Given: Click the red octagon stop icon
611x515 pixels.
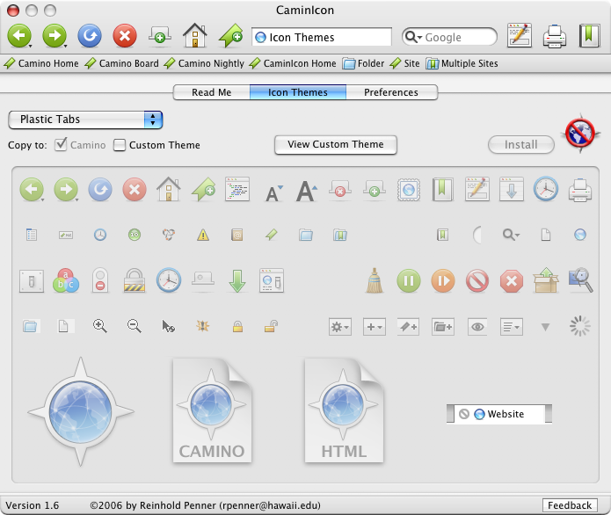Looking at the screenshot, I should click(512, 281).
